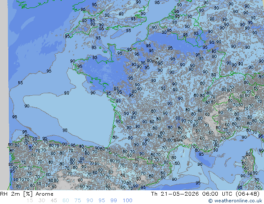Click the legend value 95

pos(102,201)
